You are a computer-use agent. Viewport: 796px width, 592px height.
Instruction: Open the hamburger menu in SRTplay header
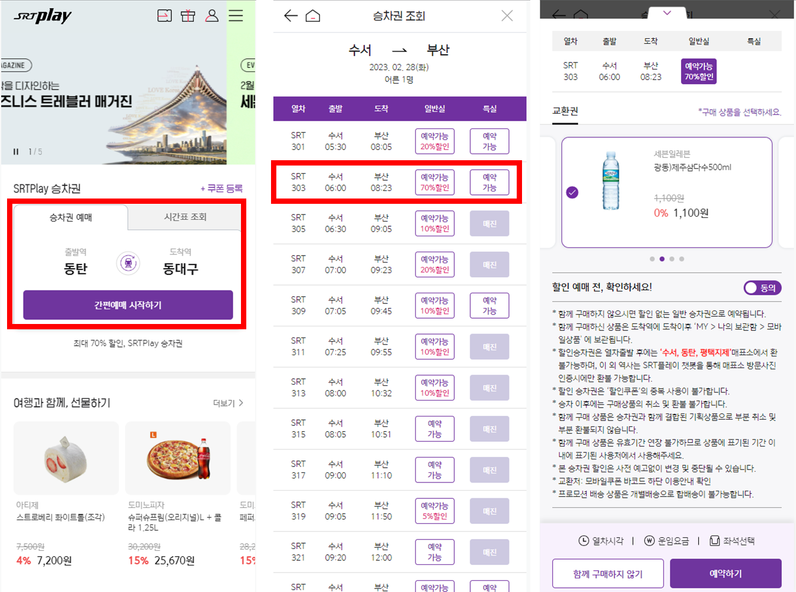coord(236,16)
